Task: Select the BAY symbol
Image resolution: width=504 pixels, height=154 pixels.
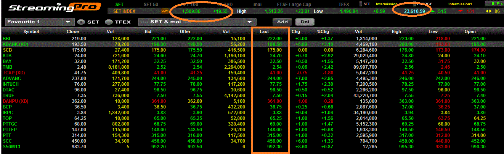Action: 7,61
